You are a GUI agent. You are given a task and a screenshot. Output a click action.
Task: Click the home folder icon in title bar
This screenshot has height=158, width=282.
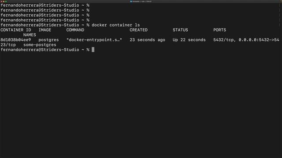point(131,1)
